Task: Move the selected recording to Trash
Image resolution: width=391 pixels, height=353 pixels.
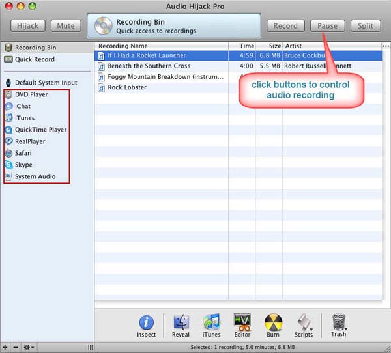Action: click(338, 322)
